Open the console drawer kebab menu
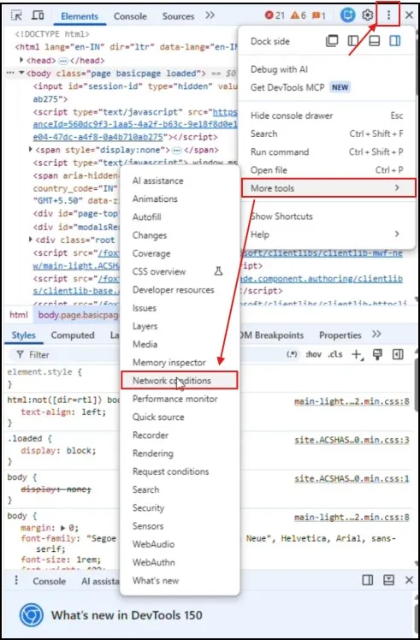420x640 pixels. point(16,580)
